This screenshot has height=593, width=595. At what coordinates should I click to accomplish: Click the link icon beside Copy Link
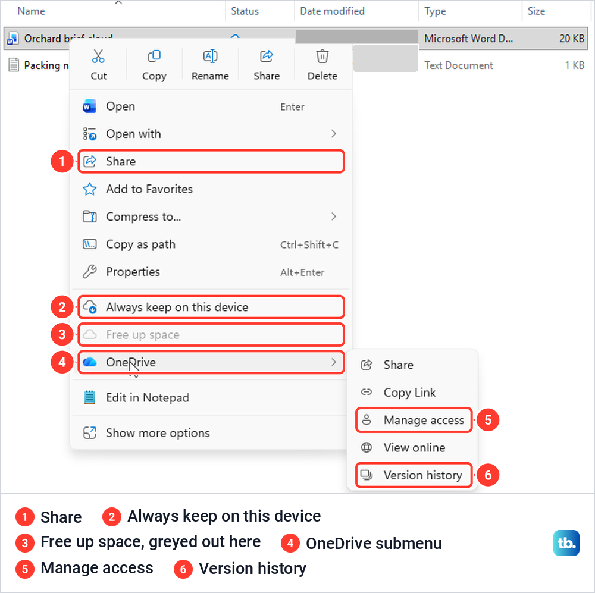coord(366,392)
